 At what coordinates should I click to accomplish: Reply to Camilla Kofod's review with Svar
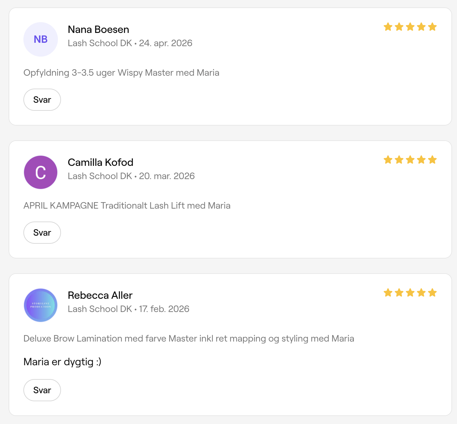pos(42,233)
